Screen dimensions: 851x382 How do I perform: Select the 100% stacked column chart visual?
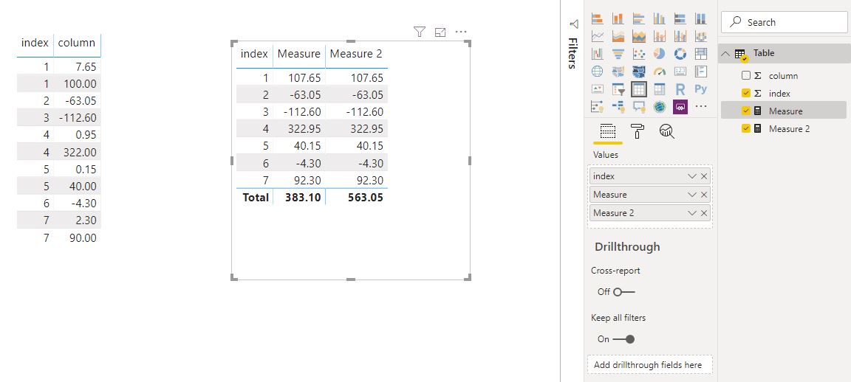[x=700, y=19]
